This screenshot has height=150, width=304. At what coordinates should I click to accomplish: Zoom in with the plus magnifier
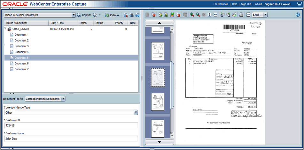pyautogui.click(x=192, y=15)
